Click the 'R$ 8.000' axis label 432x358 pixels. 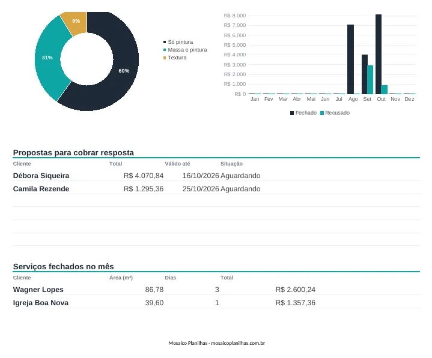pos(235,16)
